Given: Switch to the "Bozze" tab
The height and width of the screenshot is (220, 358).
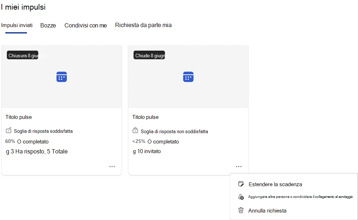Looking at the screenshot, I should (48, 25).
